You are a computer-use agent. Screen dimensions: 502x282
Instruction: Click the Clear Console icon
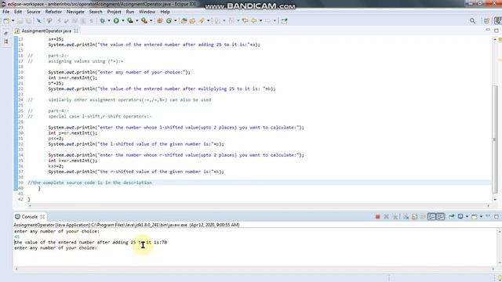pyautogui.click(x=406, y=217)
